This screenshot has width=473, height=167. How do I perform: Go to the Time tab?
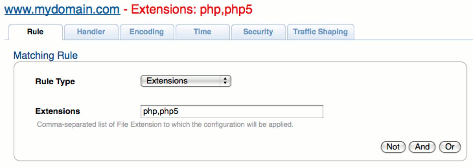pos(202,32)
